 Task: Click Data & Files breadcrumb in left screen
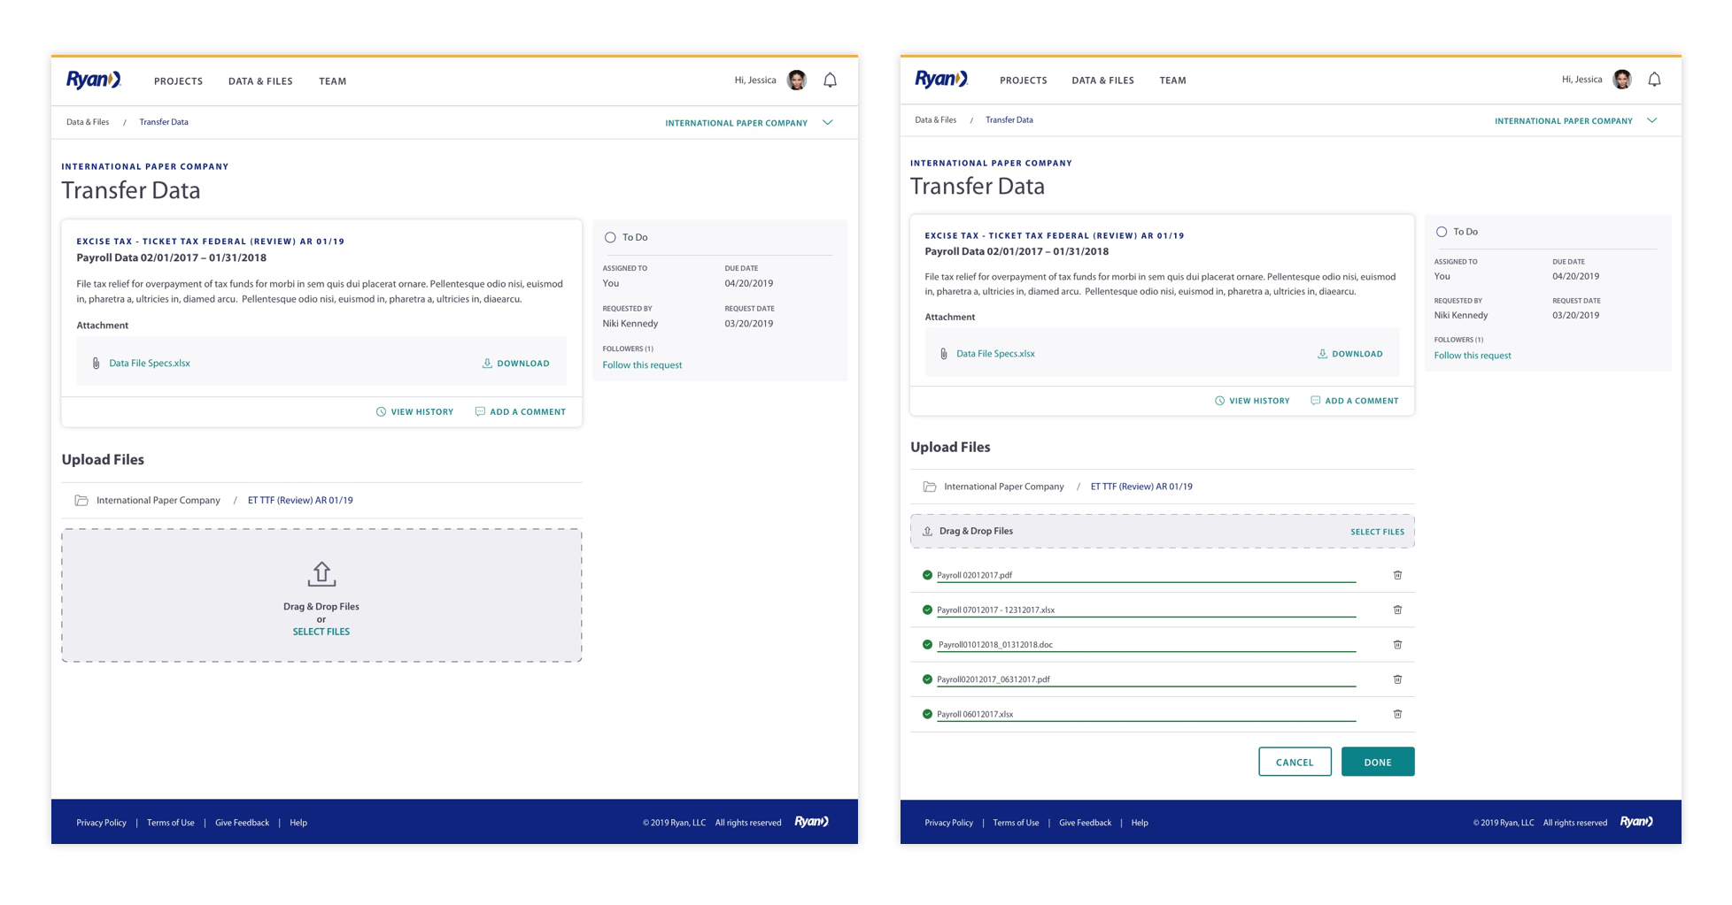pyautogui.click(x=88, y=122)
